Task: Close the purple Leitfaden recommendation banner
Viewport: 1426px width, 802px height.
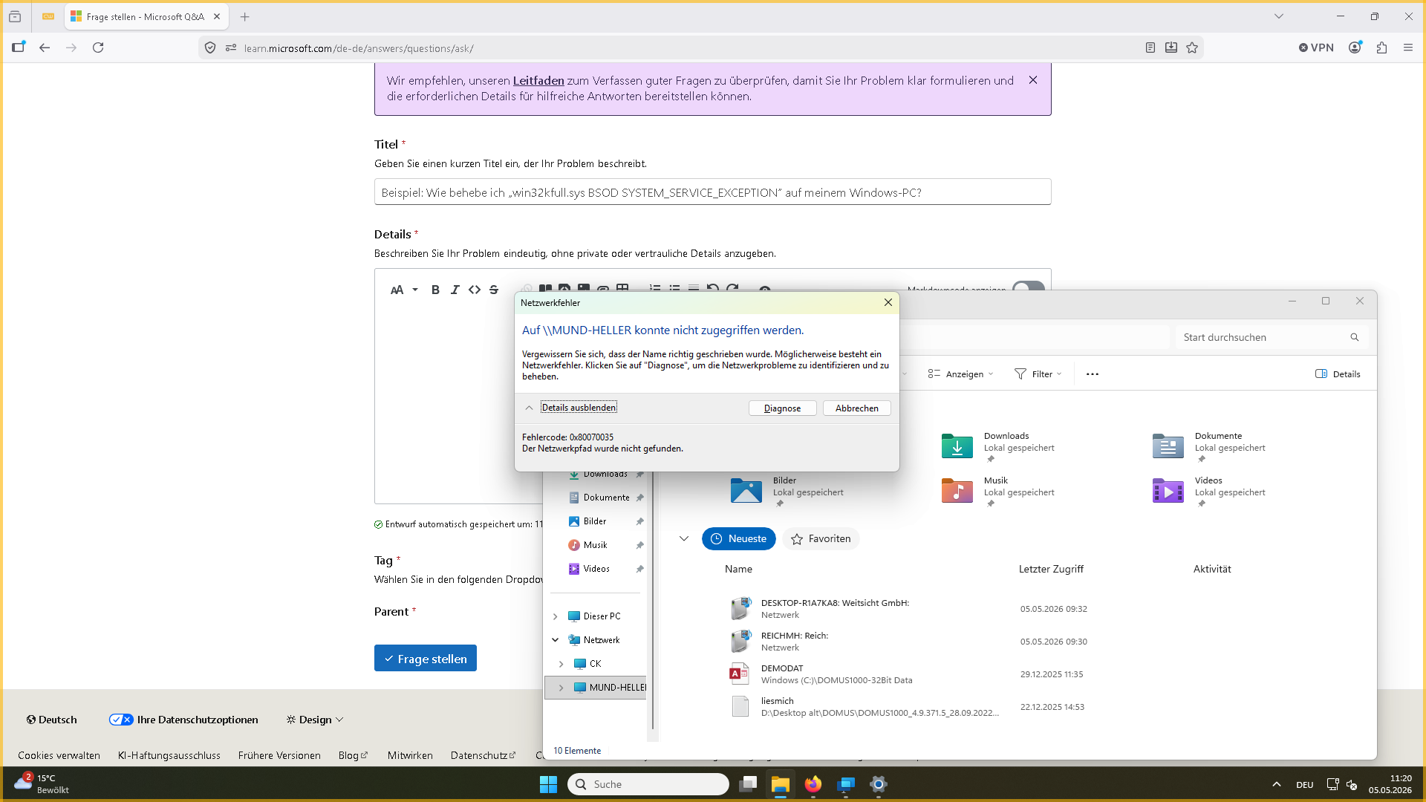Action: pyautogui.click(x=1033, y=80)
